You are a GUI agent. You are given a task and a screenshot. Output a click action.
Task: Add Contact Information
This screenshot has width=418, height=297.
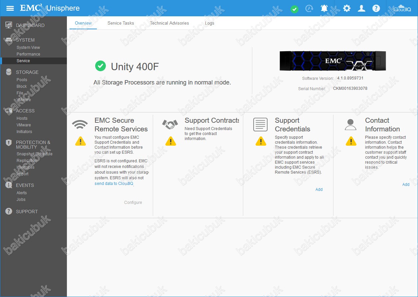406,185
